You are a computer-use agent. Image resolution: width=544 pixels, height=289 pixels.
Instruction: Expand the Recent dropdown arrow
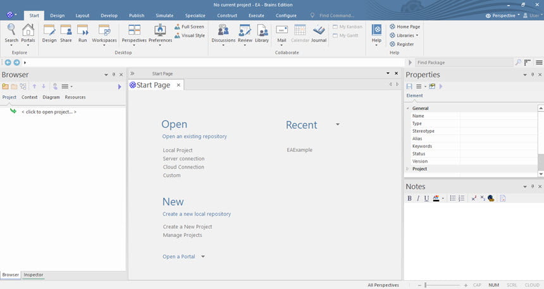[x=338, y=124]
